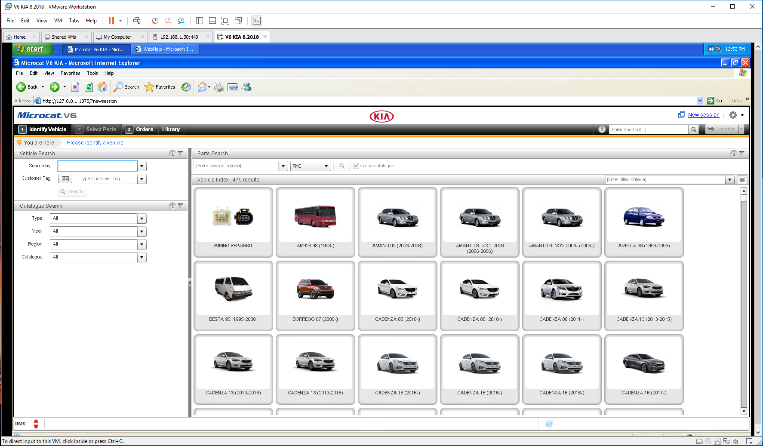Image resolution: width=763 pixels, height=446 pixels.
Task: Open catalogue Type dropdown
Action: 142,218
